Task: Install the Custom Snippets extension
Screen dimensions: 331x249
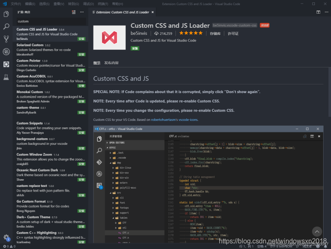Action: [81, 133]
